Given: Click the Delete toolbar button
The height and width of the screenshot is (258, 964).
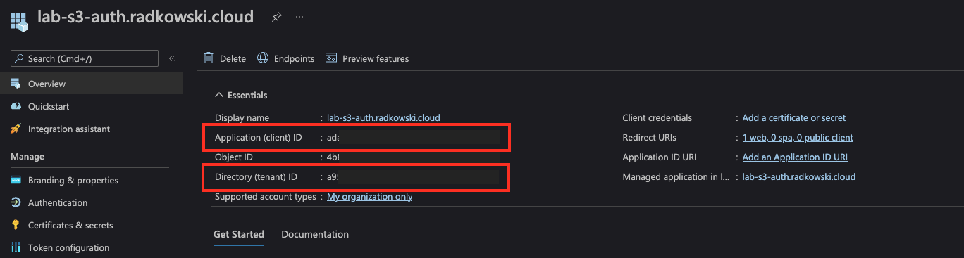Looking at the screenshot, I should coord(225,58).
